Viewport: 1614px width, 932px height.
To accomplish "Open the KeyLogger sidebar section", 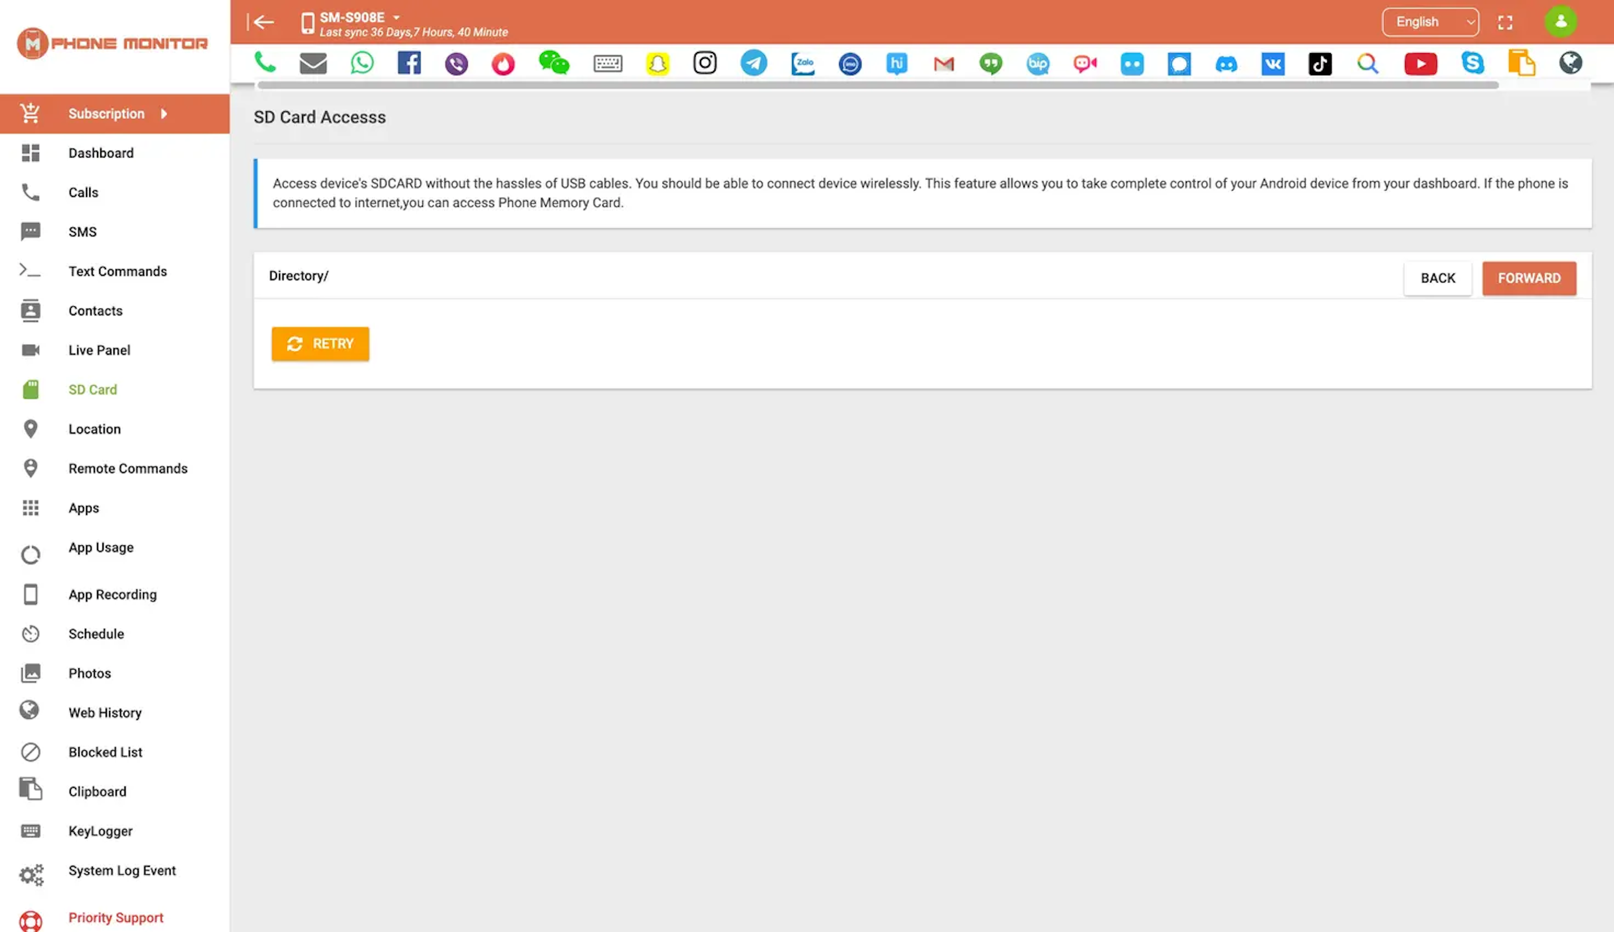I will tap(100, 831).
